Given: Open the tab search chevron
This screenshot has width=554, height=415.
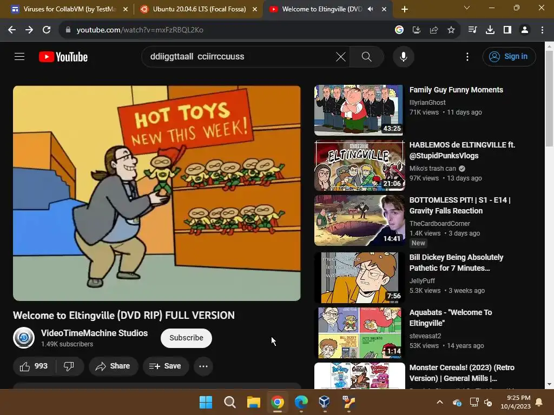Looking at the screenshot, I should click(x=467, y=8).
